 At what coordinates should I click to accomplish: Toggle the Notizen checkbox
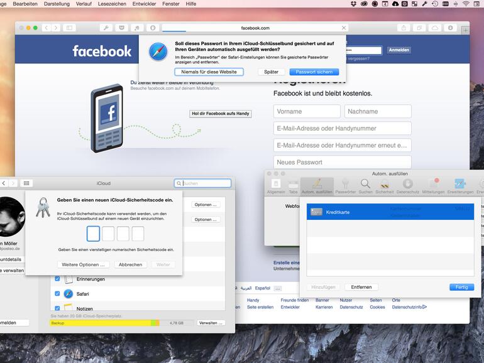point(57,308)
